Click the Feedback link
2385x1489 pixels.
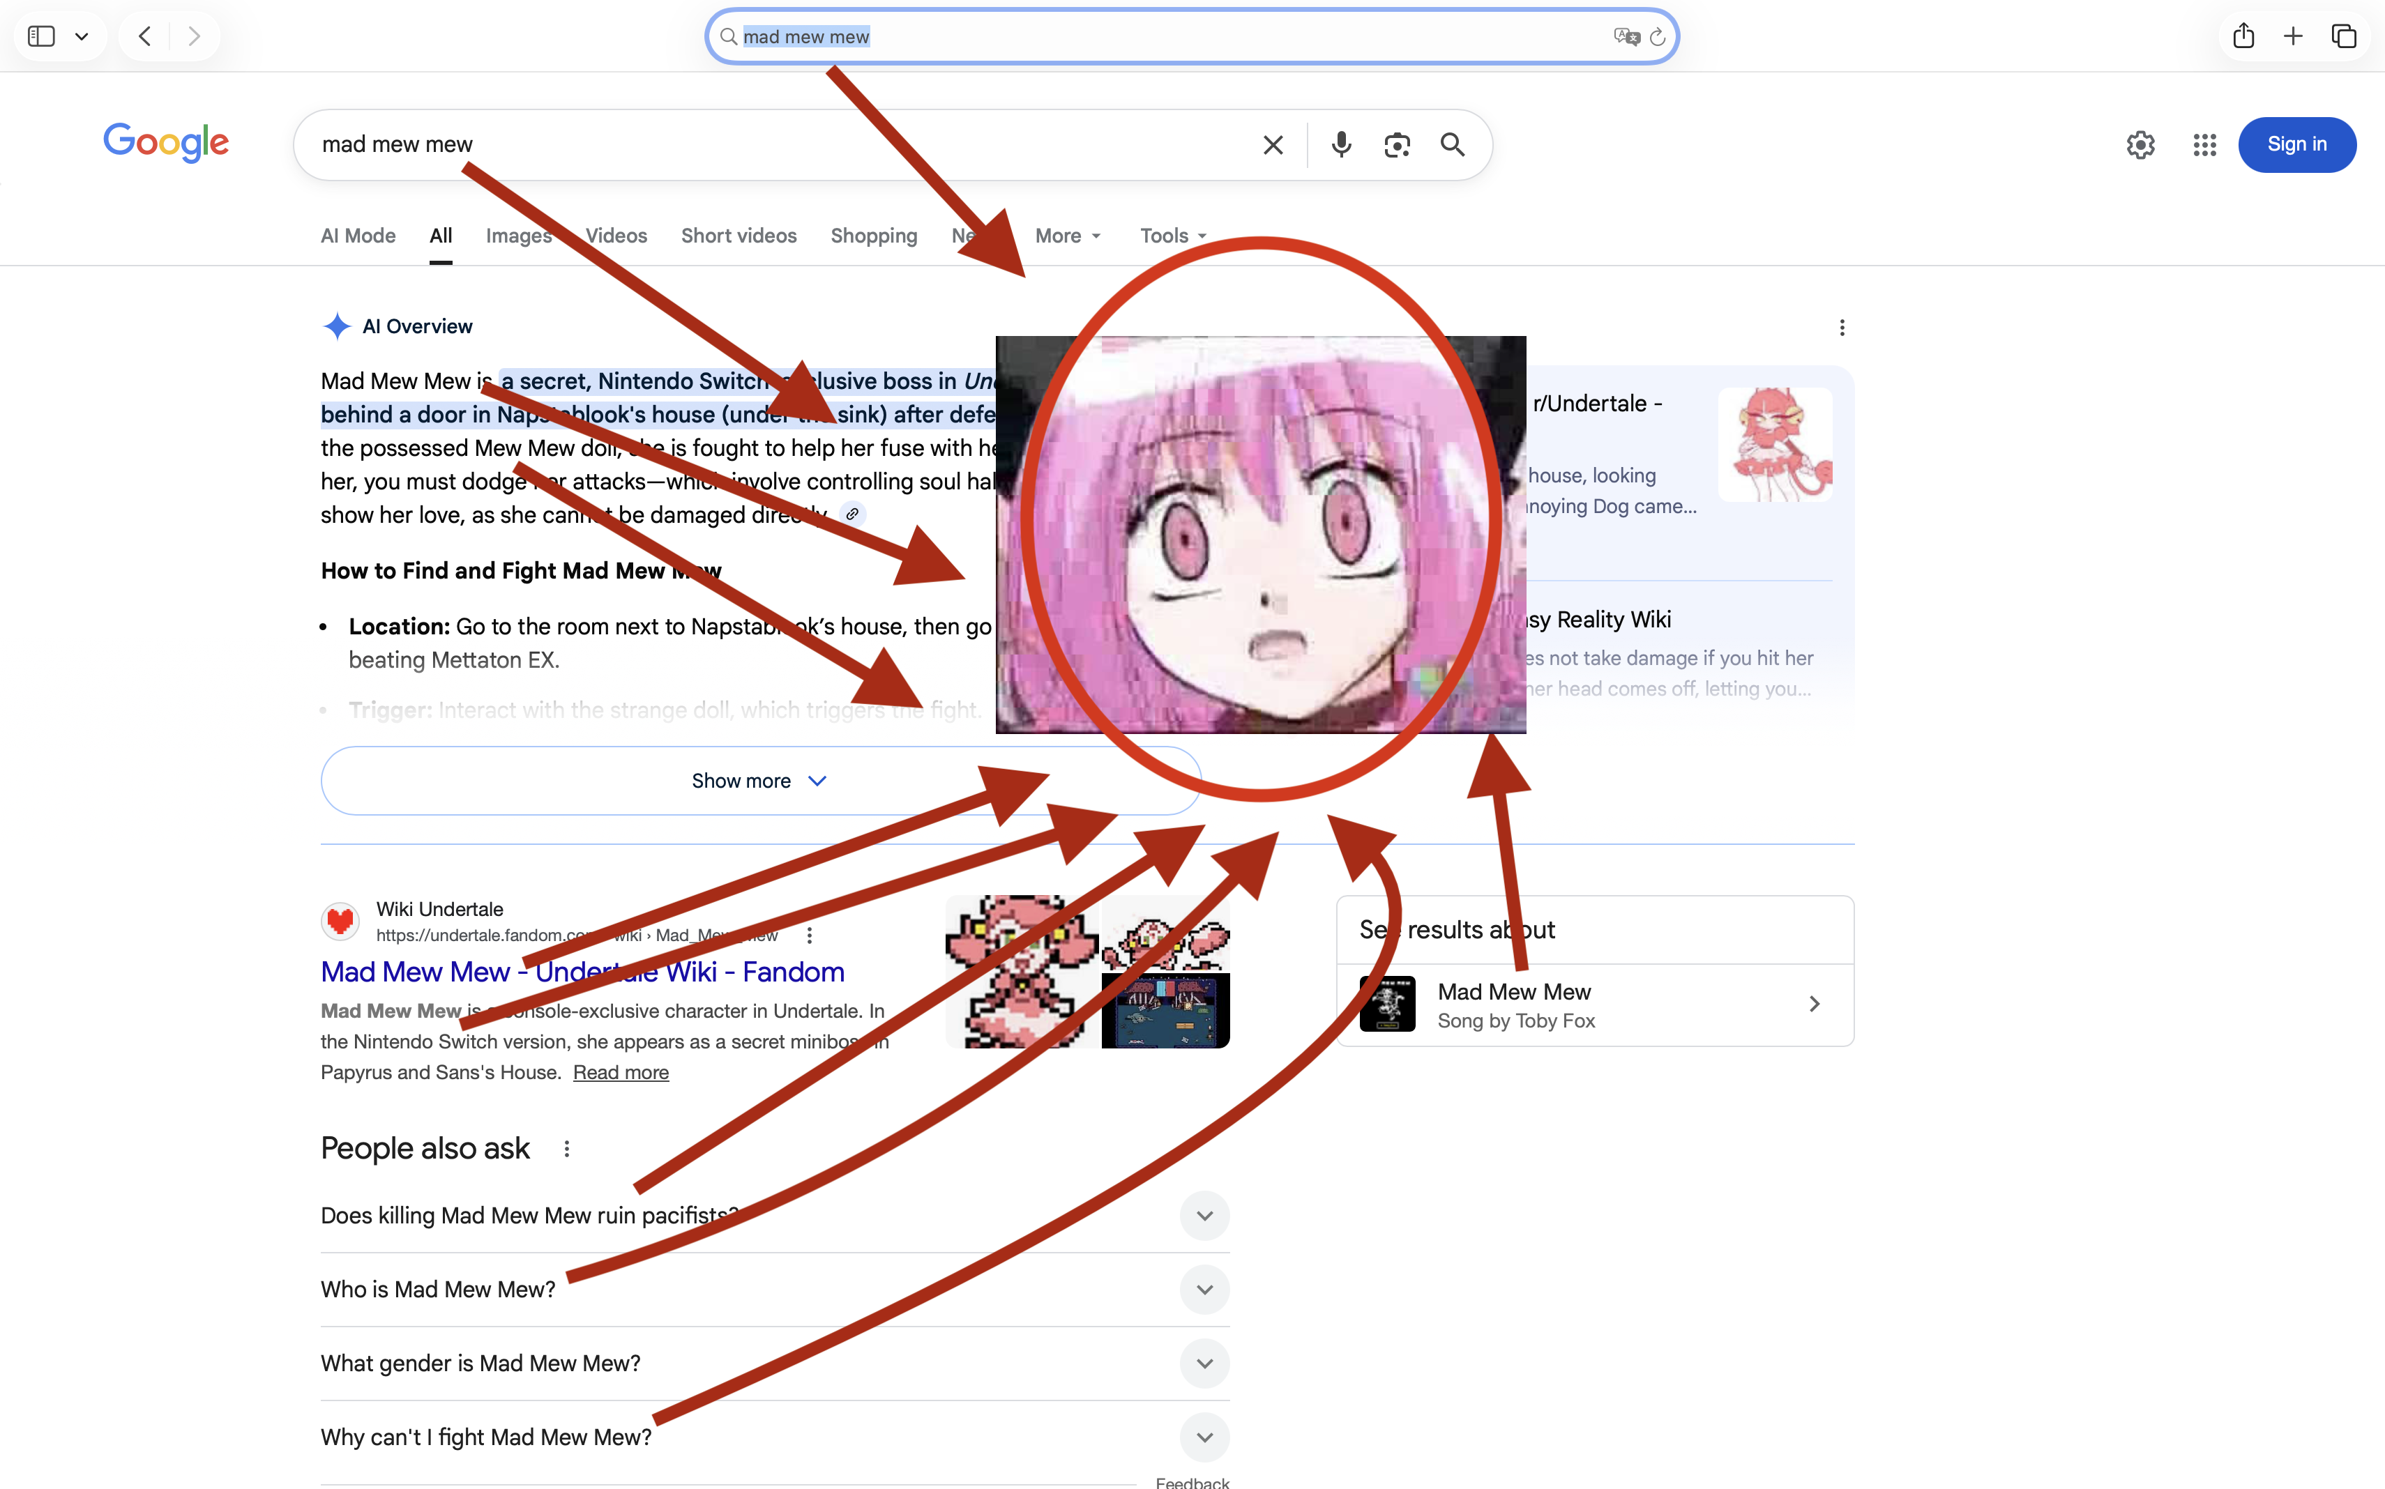[1192, 1482]
